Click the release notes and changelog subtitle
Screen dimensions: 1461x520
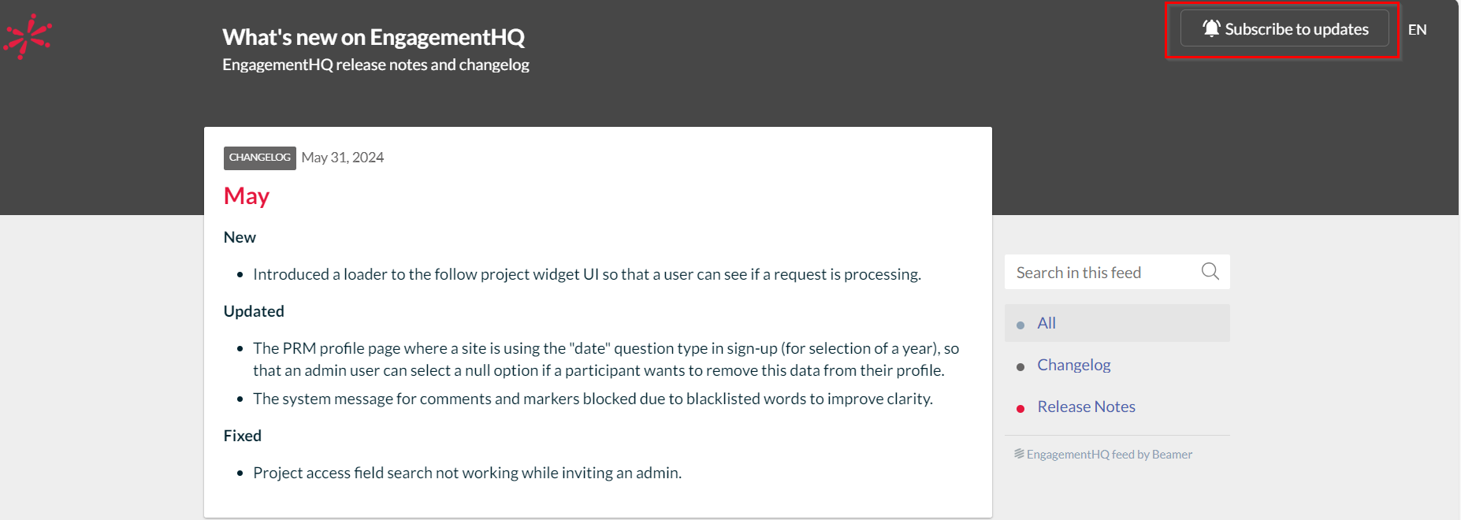click(x=375, y=65)
